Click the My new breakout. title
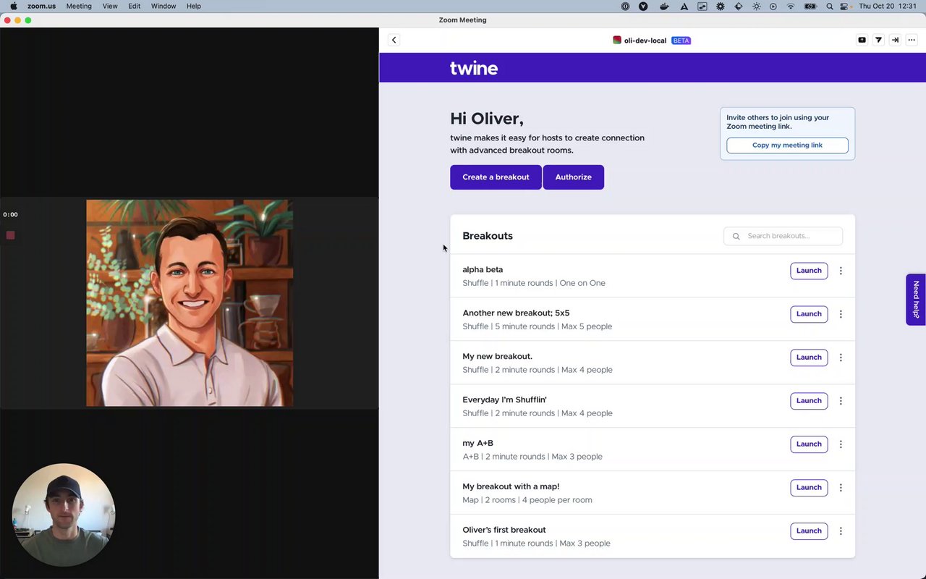This screenshot has width=926, height=579. [497, 356]
